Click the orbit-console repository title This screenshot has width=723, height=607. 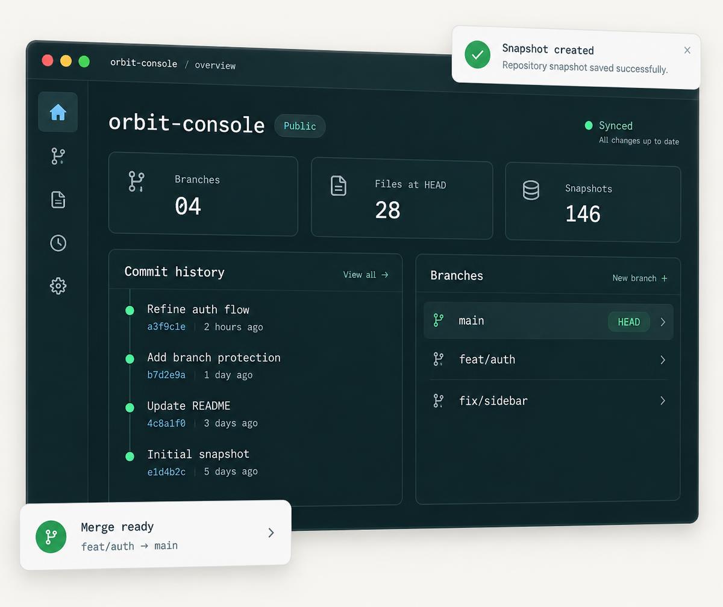click(187, 123)
